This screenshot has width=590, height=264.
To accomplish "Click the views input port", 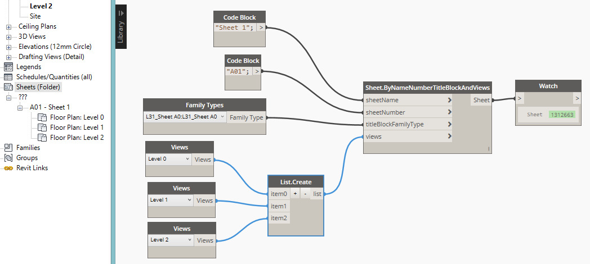I will coord(408,136).
